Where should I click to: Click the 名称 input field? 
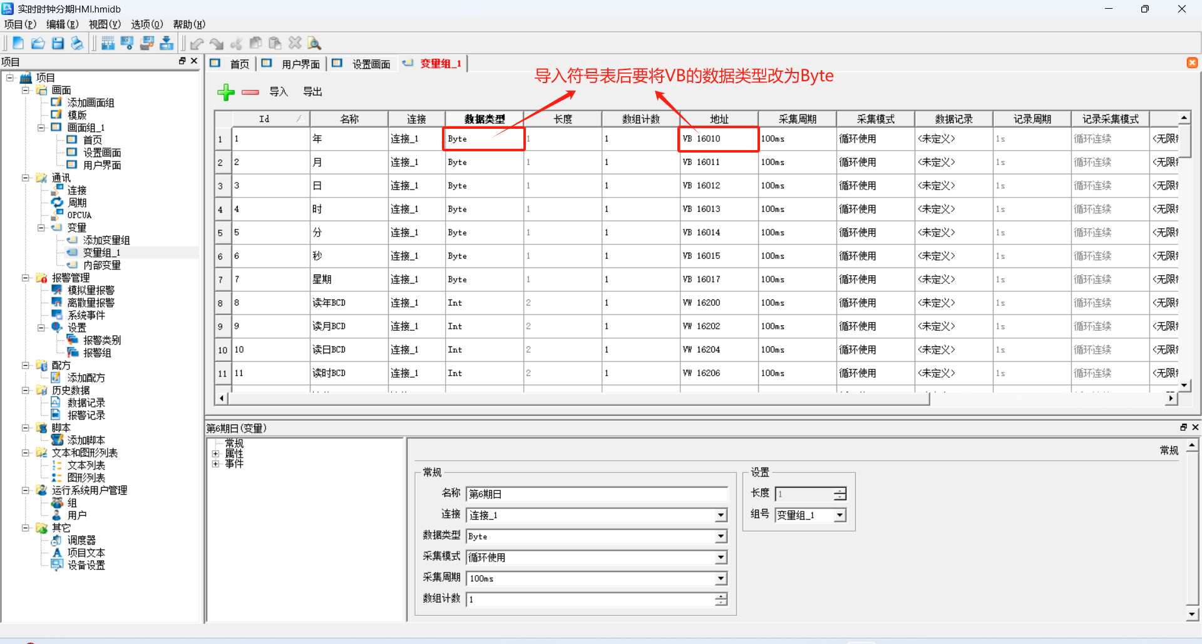point(597,494)
